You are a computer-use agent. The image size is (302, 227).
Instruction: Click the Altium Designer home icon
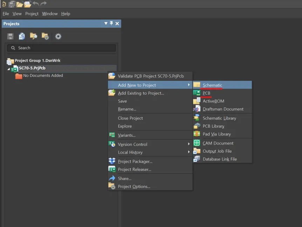pyautogui.click(x=4, y=4)
